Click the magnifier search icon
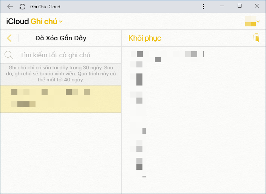This screenshot has height=194, width=266. coord(8,55)
